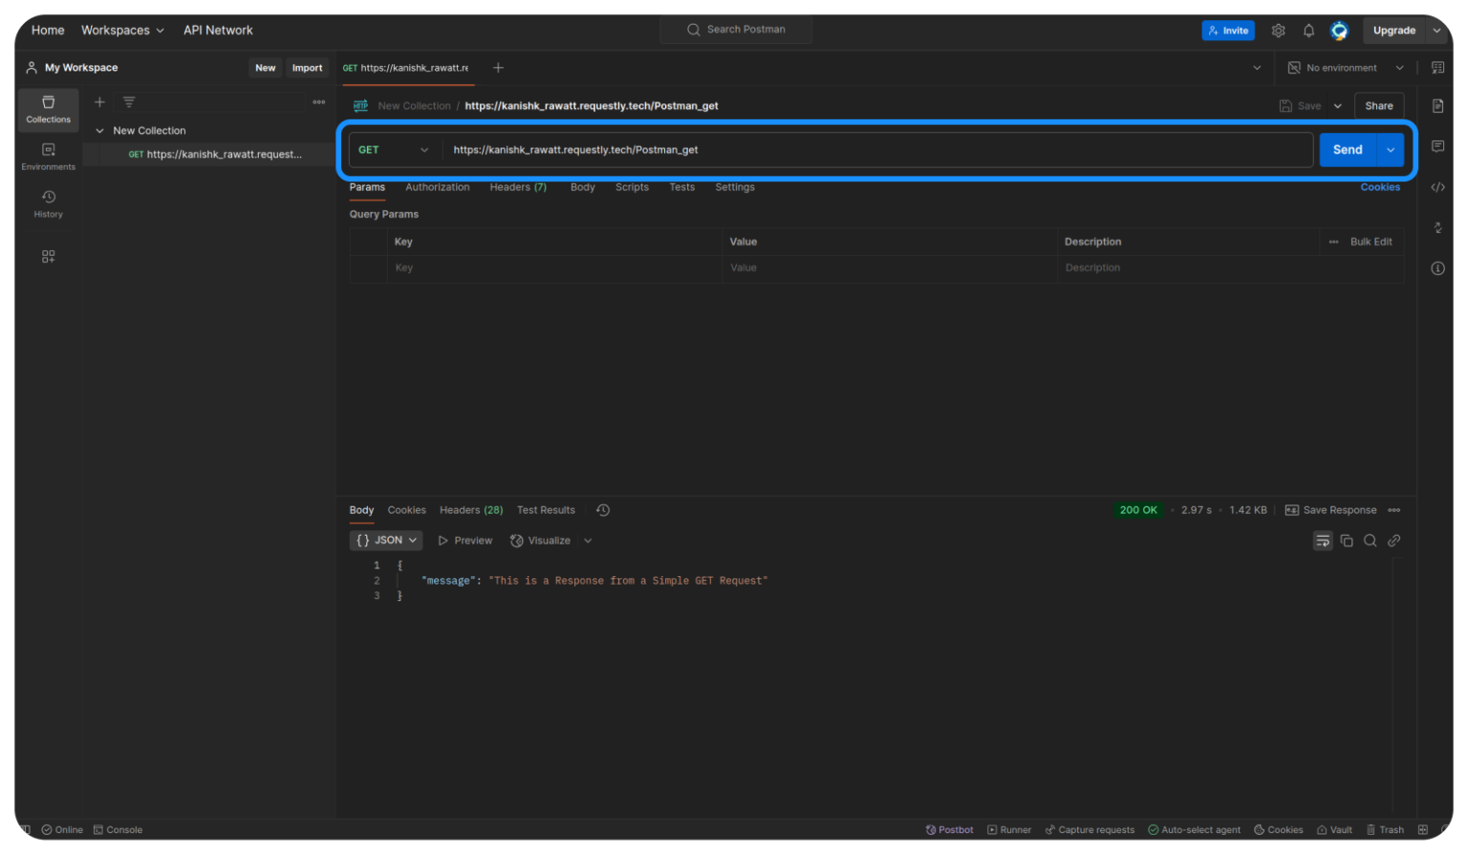Open the notifications bell
The image size is (1468, 855).
[x=1308, y=30]
